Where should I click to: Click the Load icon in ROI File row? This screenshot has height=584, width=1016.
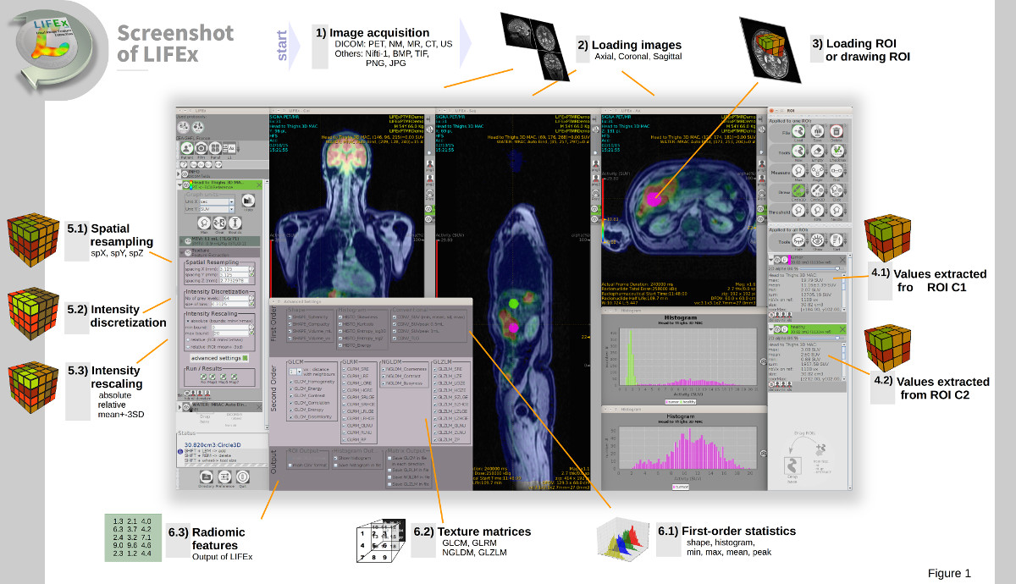798,131
